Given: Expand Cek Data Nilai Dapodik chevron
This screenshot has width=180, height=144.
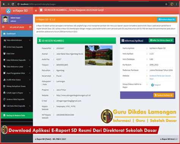Looking at the screenshot, I should coord(30,106).
